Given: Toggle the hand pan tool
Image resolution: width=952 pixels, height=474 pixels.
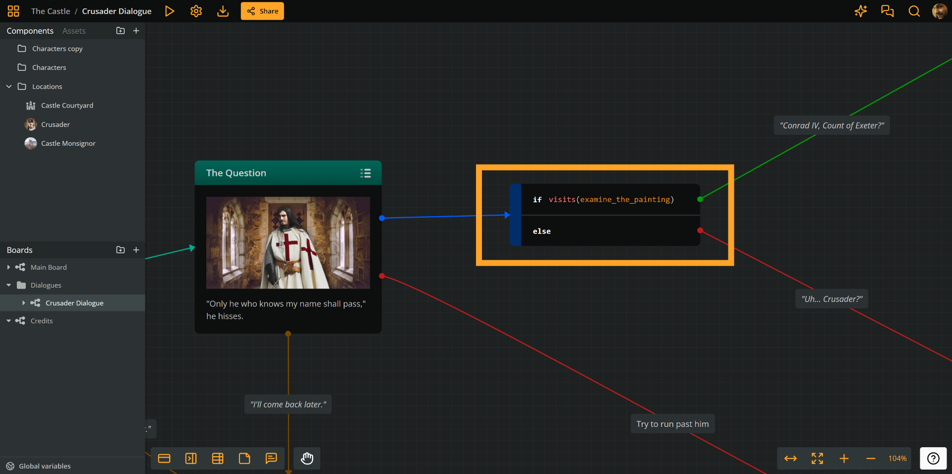Looking at the screenshot, I should (x=307, y=459).
